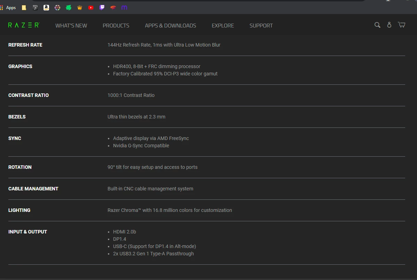Click the CONTRAST RATIO label
The width and height of the screenshot is (417, 280).
pos(29,95)
